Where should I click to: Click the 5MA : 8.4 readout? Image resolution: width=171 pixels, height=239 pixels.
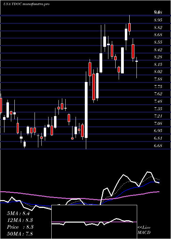[x=19, y=213]
